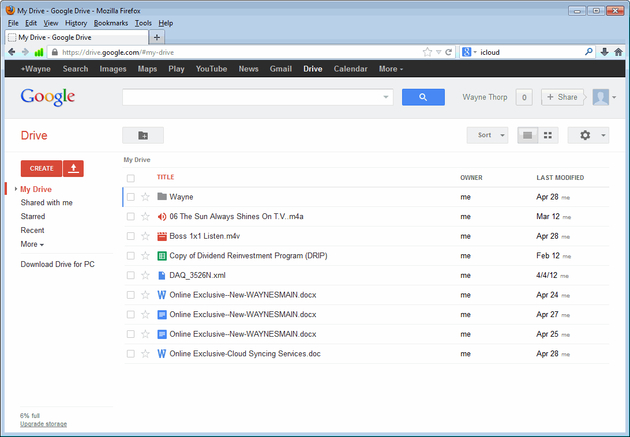The image size is (630, 437).
Task: Star the Online Exclusive-Cloud Syncing Services.doc file
Action: (x=145, y=354)
